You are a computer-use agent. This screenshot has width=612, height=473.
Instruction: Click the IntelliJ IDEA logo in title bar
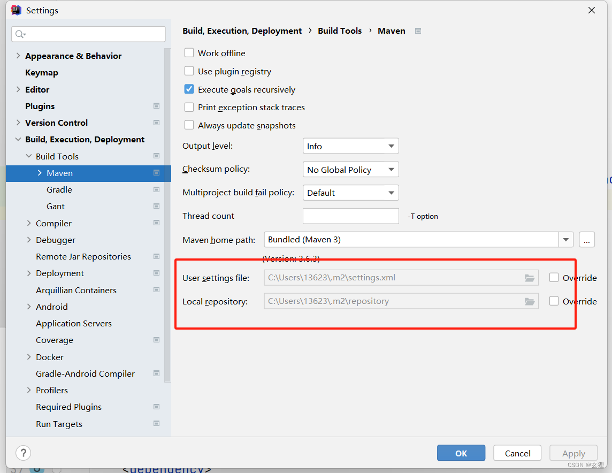pyautogui.click(x=16, y=10)
